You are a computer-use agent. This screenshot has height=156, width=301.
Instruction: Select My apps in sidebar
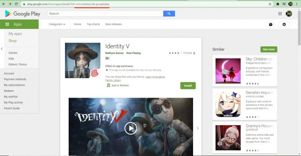point(15,34)
